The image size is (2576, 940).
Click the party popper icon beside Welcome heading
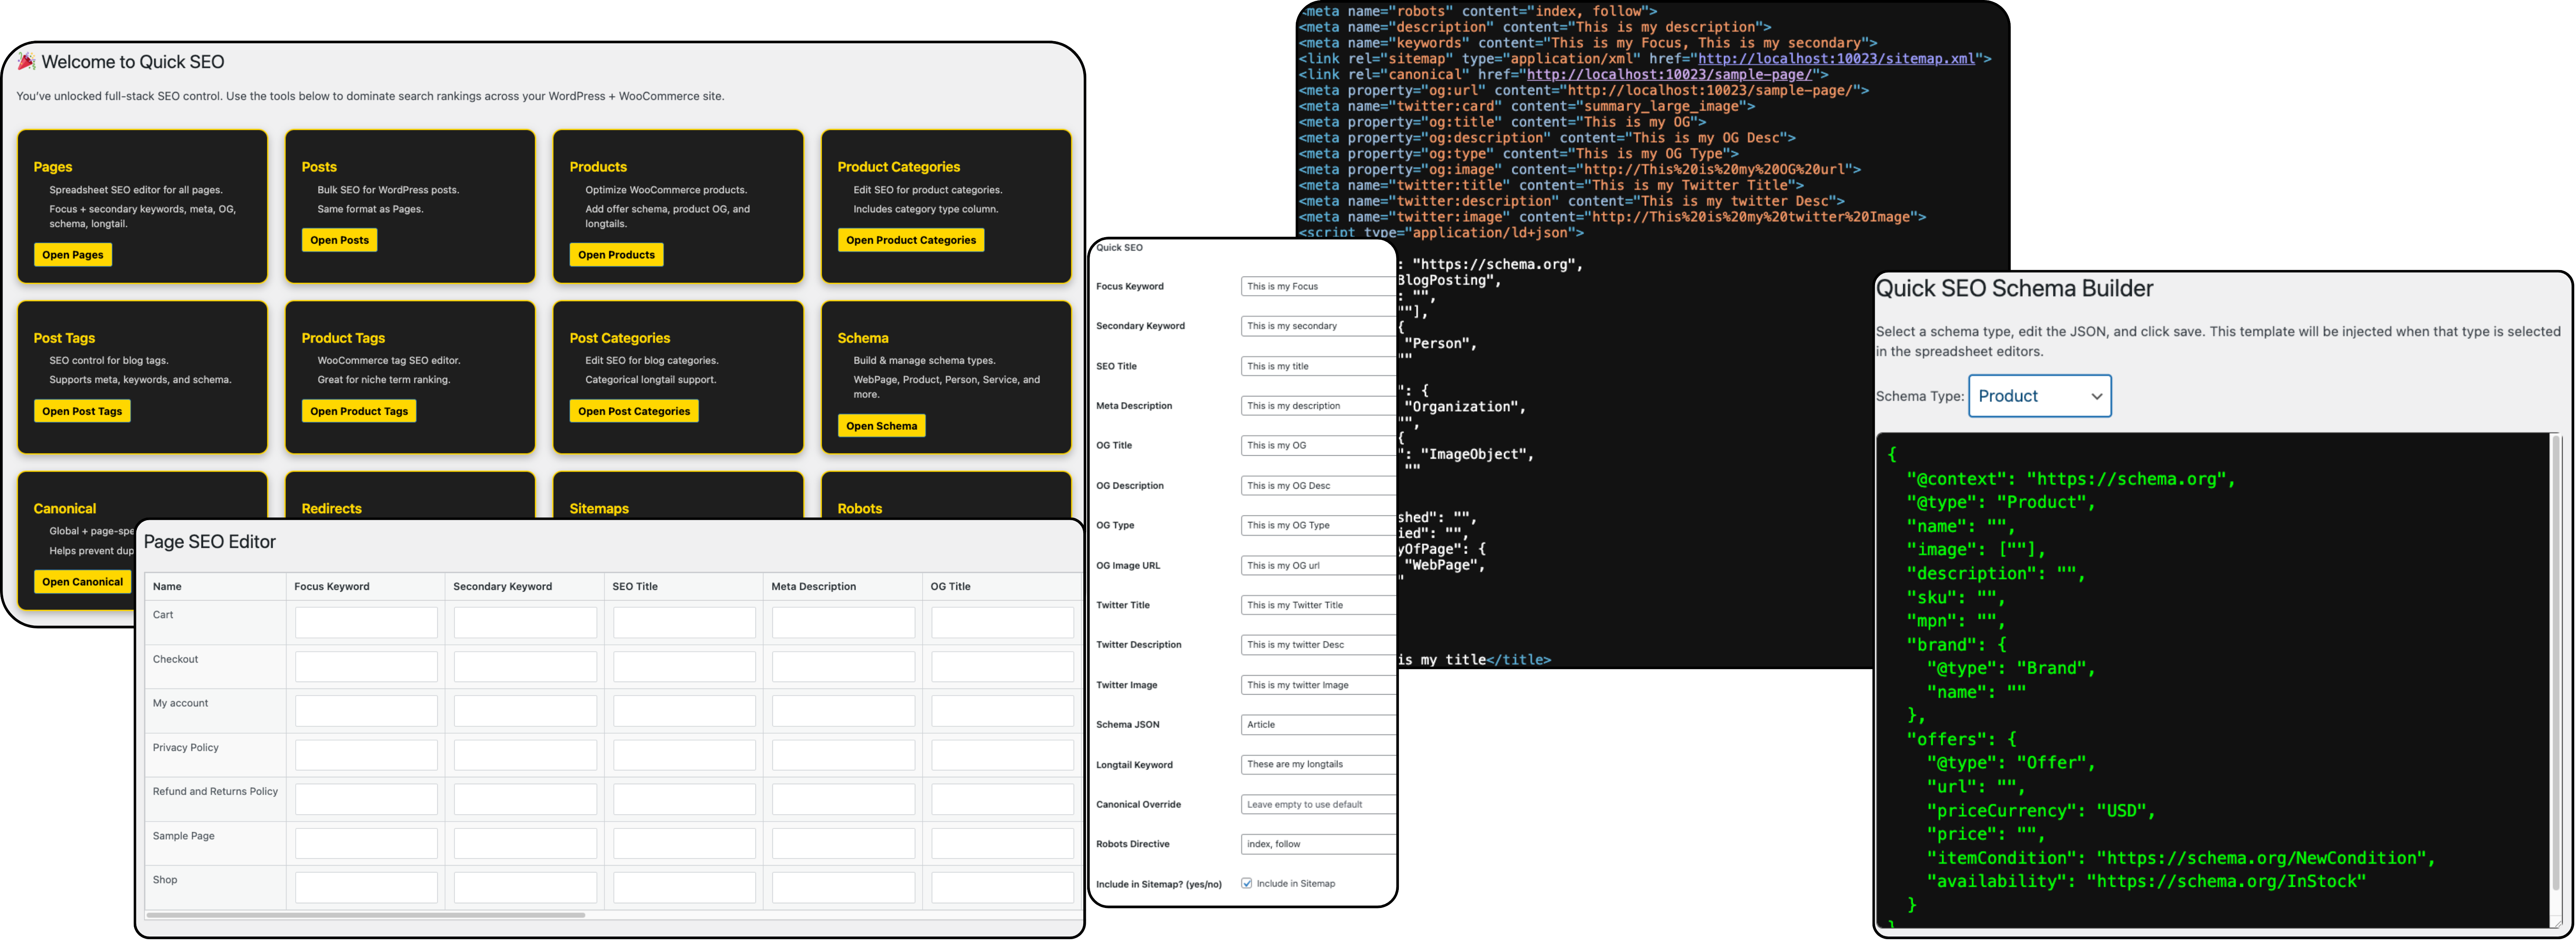(x=26, y=61)
